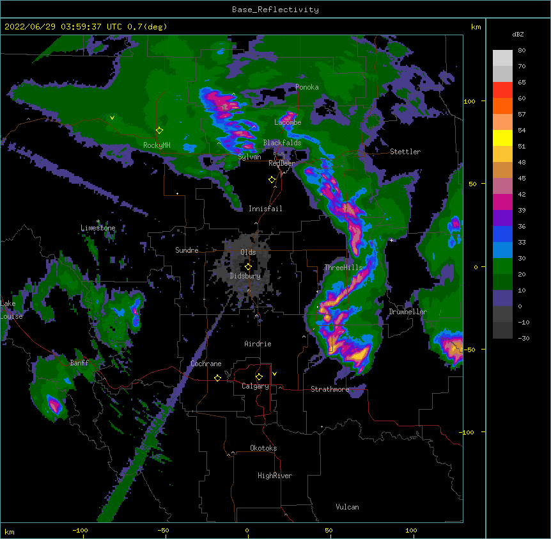
Task: Click the Lacombe city label
Action: [x=288, y=122]
